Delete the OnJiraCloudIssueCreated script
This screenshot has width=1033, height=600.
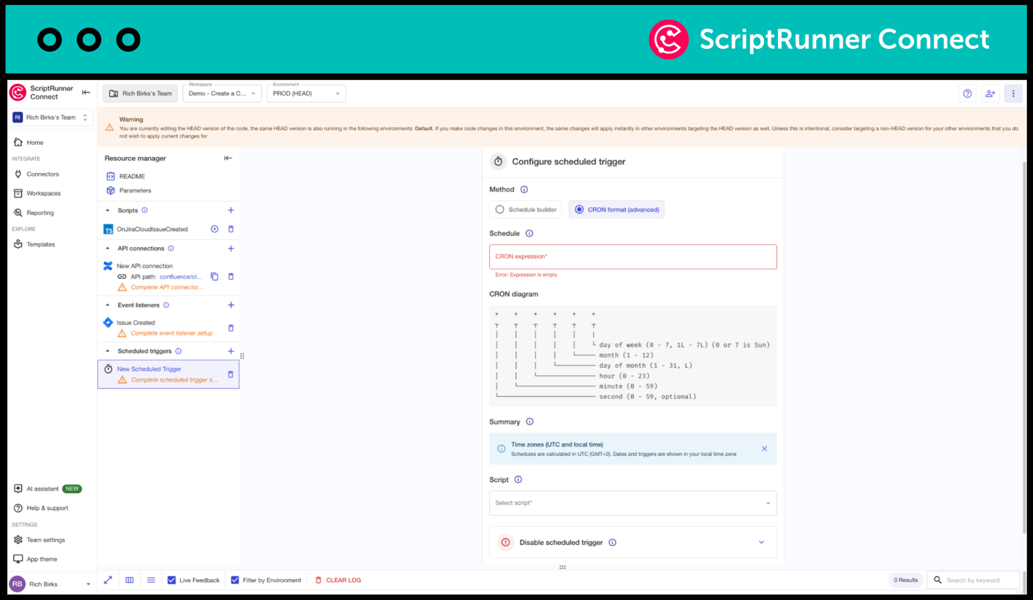coord(231,229)
